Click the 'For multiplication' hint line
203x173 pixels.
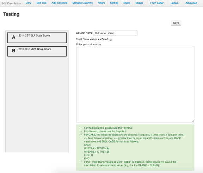[108, 128]
